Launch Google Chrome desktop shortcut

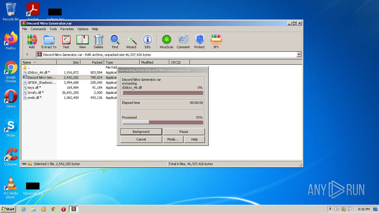point(11,72)
